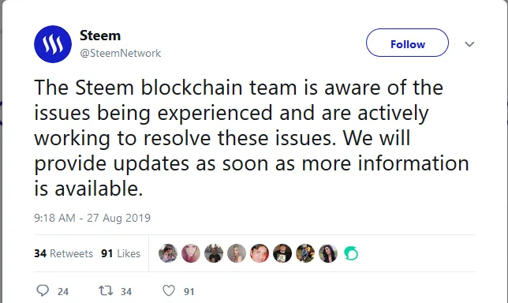
Task: Like the tweet with heart icon
Action: [x=169, y=290]
